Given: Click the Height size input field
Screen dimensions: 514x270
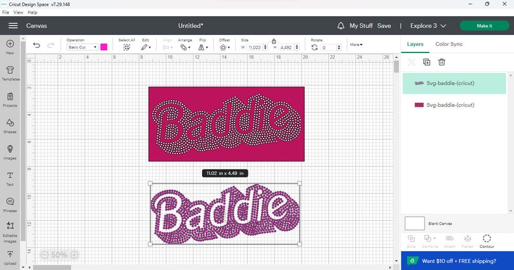Looking at the screenshot, I should point(286,47).
